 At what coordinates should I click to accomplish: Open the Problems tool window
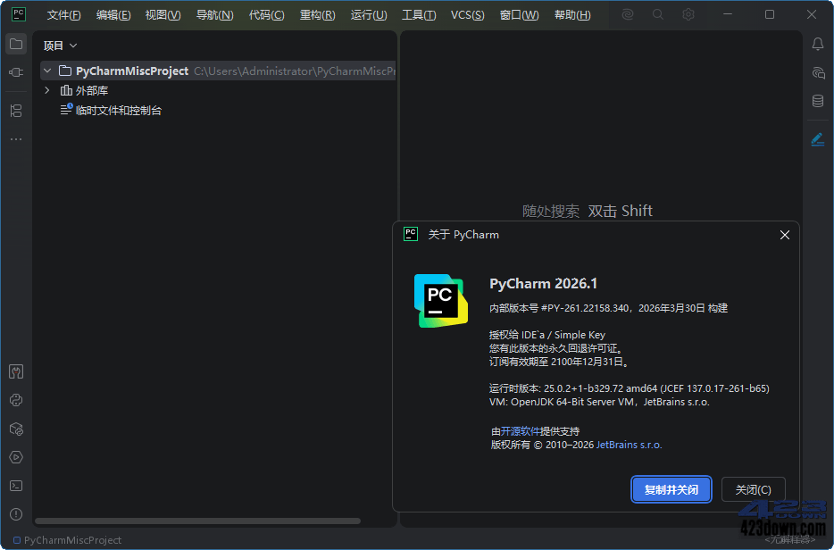point(15,514)
